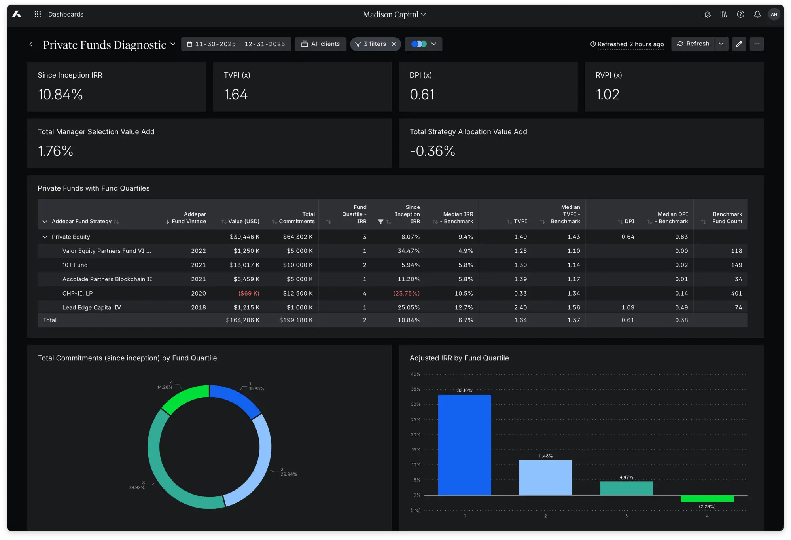Set the start date 11-30-2025
791x540 pixels.
(x=215, y=44)
